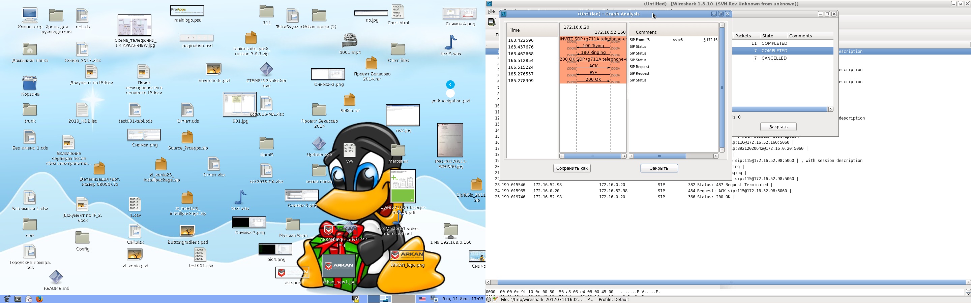The image size is (971, 303).
Task: Open the capture file comment edit icon
Action: tap(495, 300)
